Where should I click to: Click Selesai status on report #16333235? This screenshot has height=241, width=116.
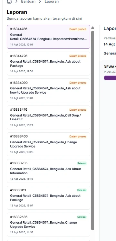coord(82,163)
